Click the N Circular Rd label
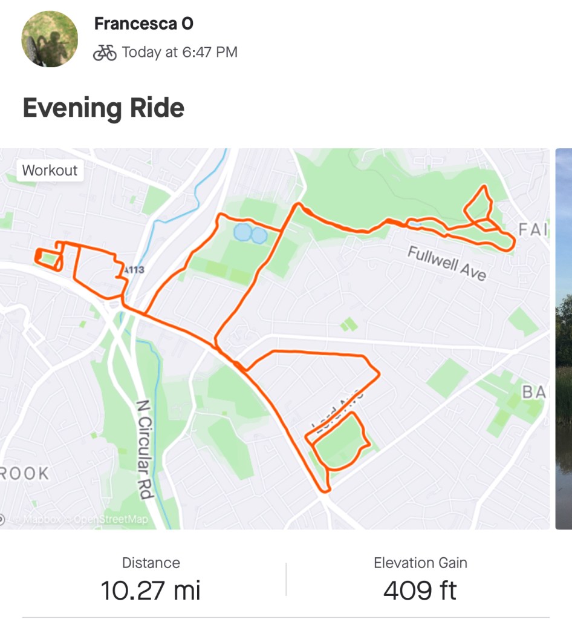572x619 pixels. (x=143, y=449)
